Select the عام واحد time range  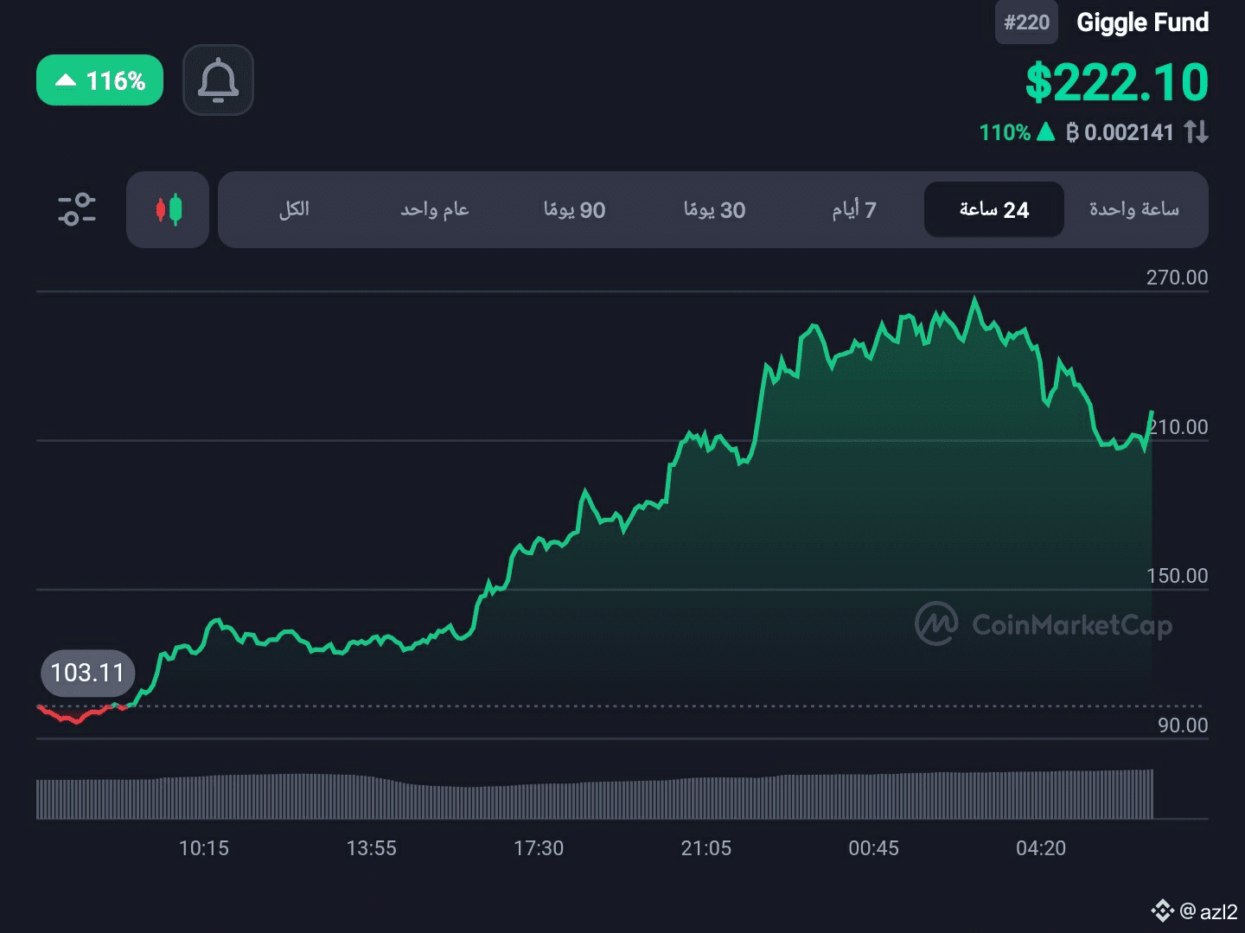[434, 209]
